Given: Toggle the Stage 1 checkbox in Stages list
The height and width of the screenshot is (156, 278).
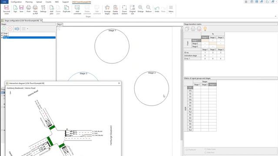Looking at the screenshot, I should click(2, 33).
